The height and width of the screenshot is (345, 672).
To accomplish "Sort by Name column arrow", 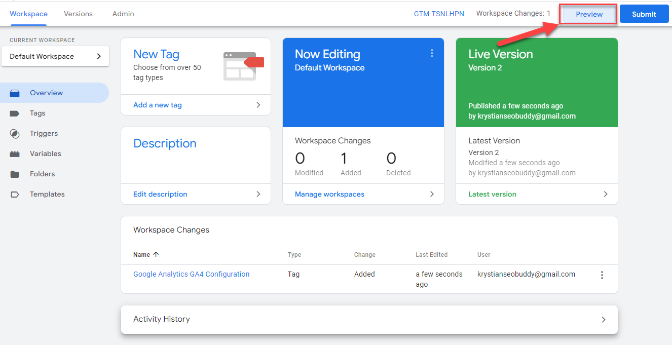I will coord(156,255).
